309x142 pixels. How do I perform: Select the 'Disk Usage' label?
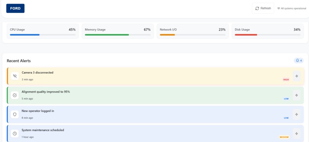pyautogui.click(x=242, y=29)
